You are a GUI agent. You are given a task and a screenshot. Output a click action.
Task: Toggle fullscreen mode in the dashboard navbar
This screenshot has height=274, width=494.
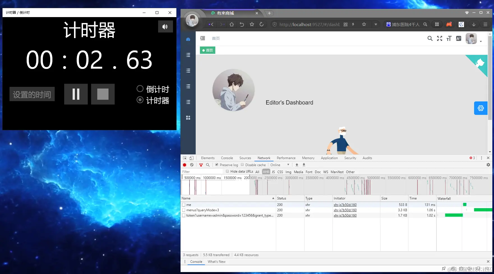(x=440, y=38)
